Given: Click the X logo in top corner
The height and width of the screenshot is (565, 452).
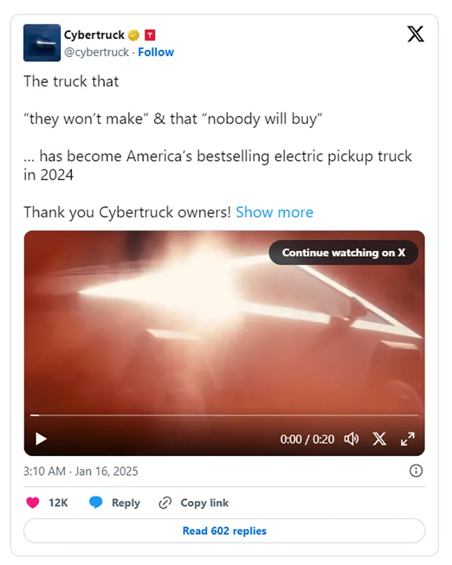Looking at the screenshot, I should [x=415, y=35].
